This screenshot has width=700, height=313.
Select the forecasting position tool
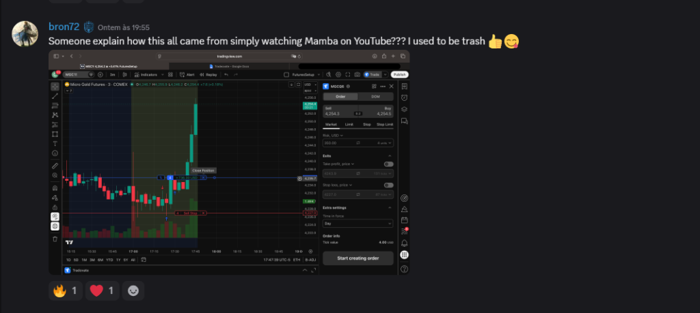point(55,125)
